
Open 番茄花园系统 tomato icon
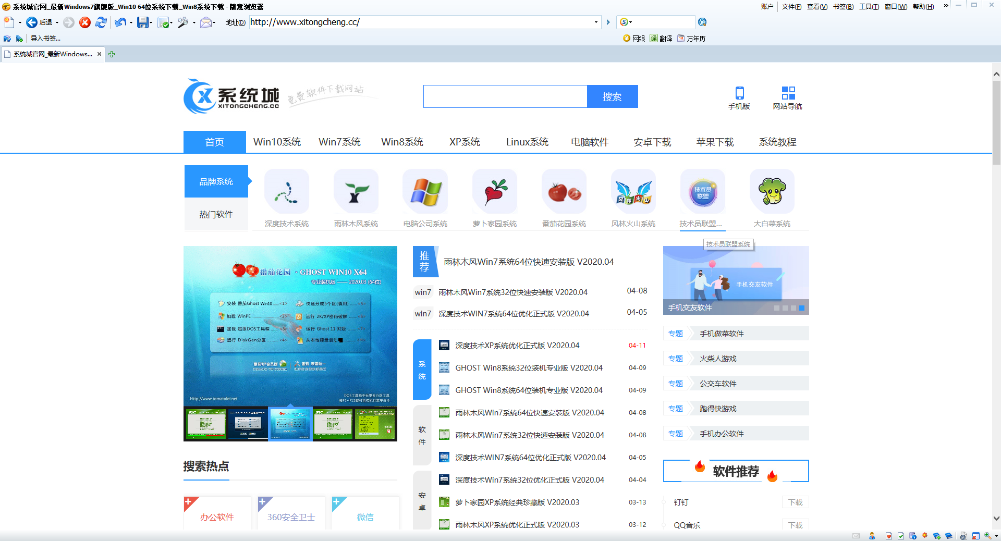(x=564, y=191)
